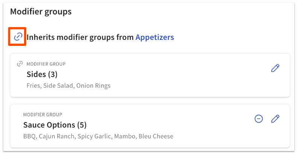
Task: Edit the Sides modifier group with pencil icon
Action: (275, 68)
